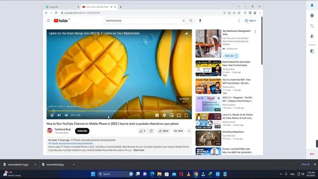Go back in the browser
This screenshot has height=179, width=318.
46,13
